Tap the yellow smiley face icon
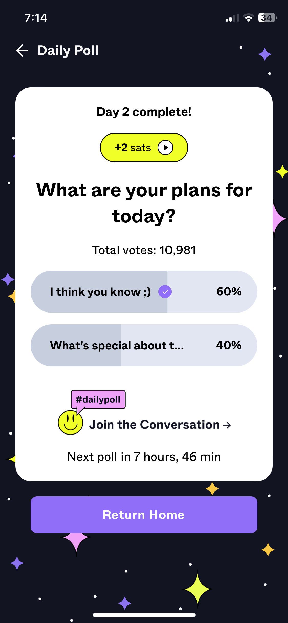The height and width of the screenshot is (623, 288). (70, 422)
